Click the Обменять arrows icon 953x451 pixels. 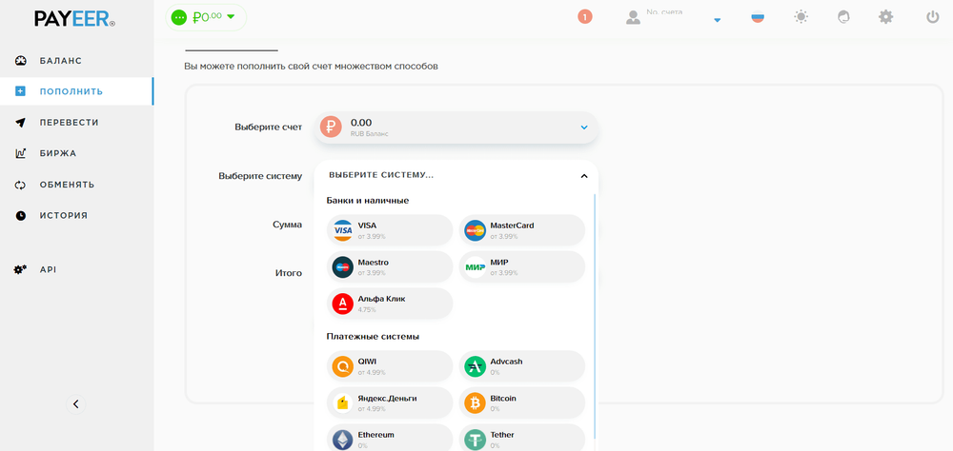21,185
